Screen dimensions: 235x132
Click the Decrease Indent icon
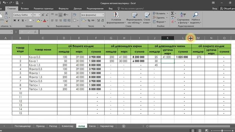65,21
